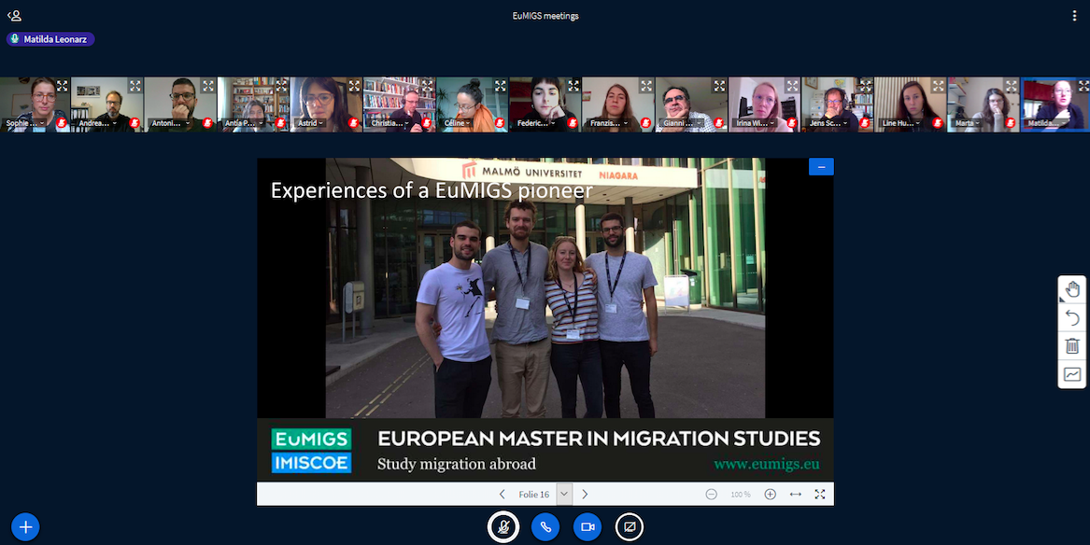Select the hand pan tool
The height and width of the screenshot is (545, 1090).
(1071, 289)
